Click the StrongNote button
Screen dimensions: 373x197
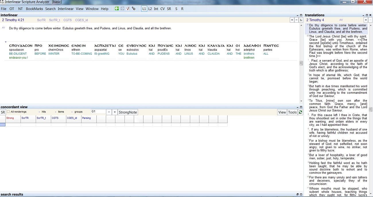tap(128, 112)
